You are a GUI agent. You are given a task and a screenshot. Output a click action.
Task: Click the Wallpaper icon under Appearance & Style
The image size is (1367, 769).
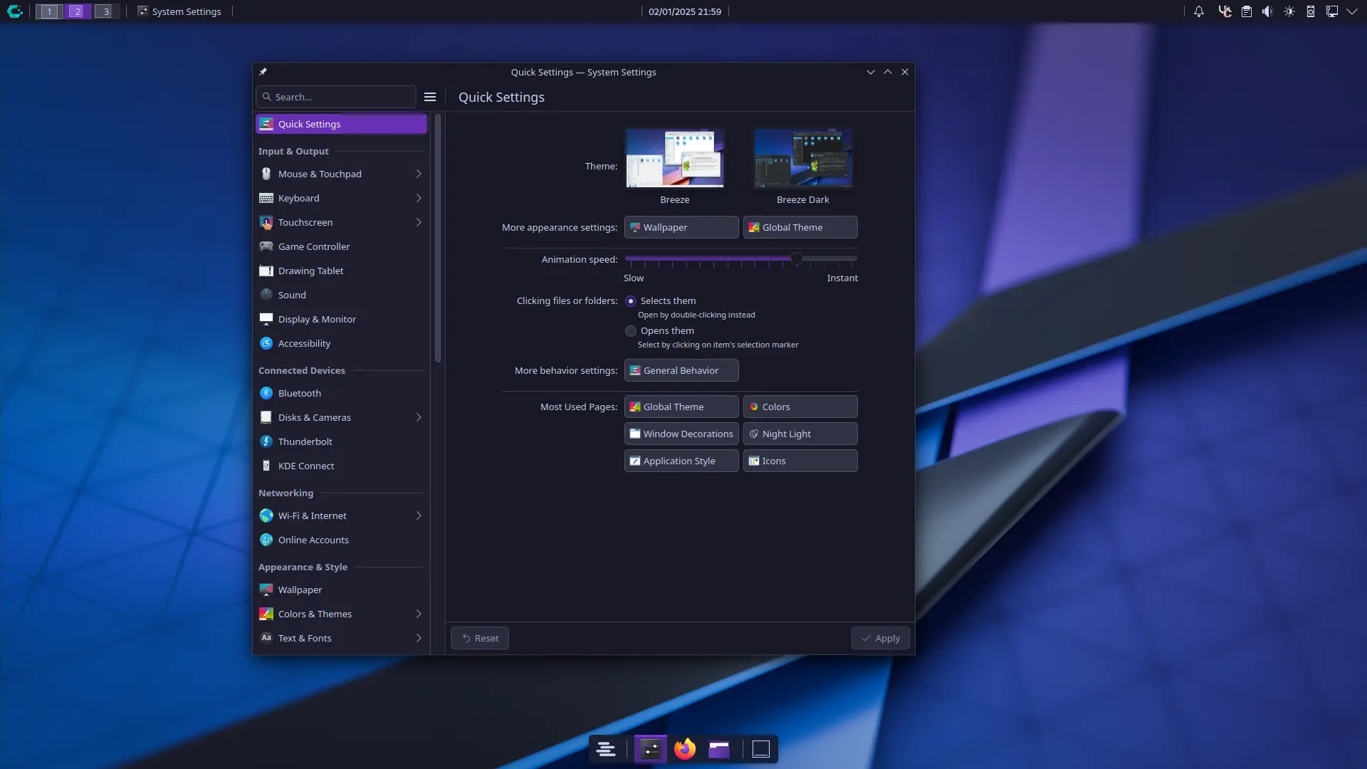pos(266,590)
